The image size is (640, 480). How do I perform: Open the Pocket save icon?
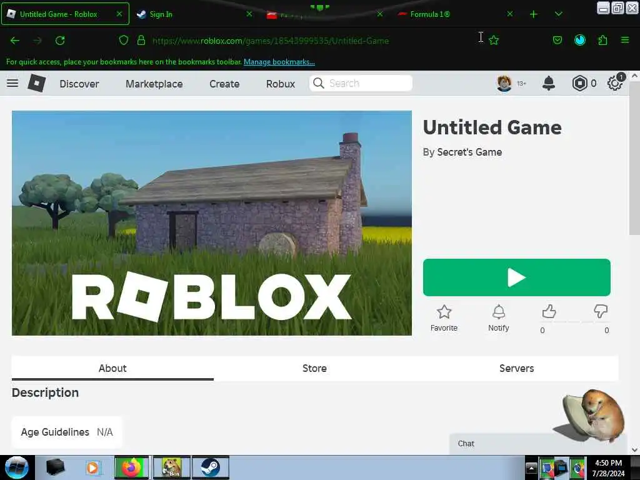tap(557, 40)
